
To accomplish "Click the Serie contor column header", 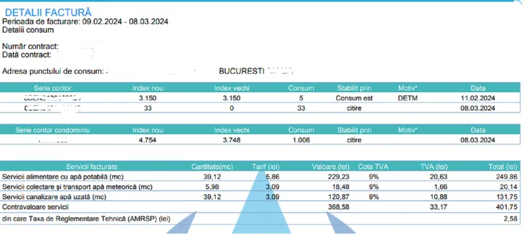I will [52, 88].
